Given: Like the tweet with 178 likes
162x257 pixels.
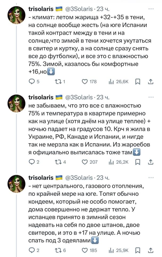Looking at the screenshot, I should [85, 81].
